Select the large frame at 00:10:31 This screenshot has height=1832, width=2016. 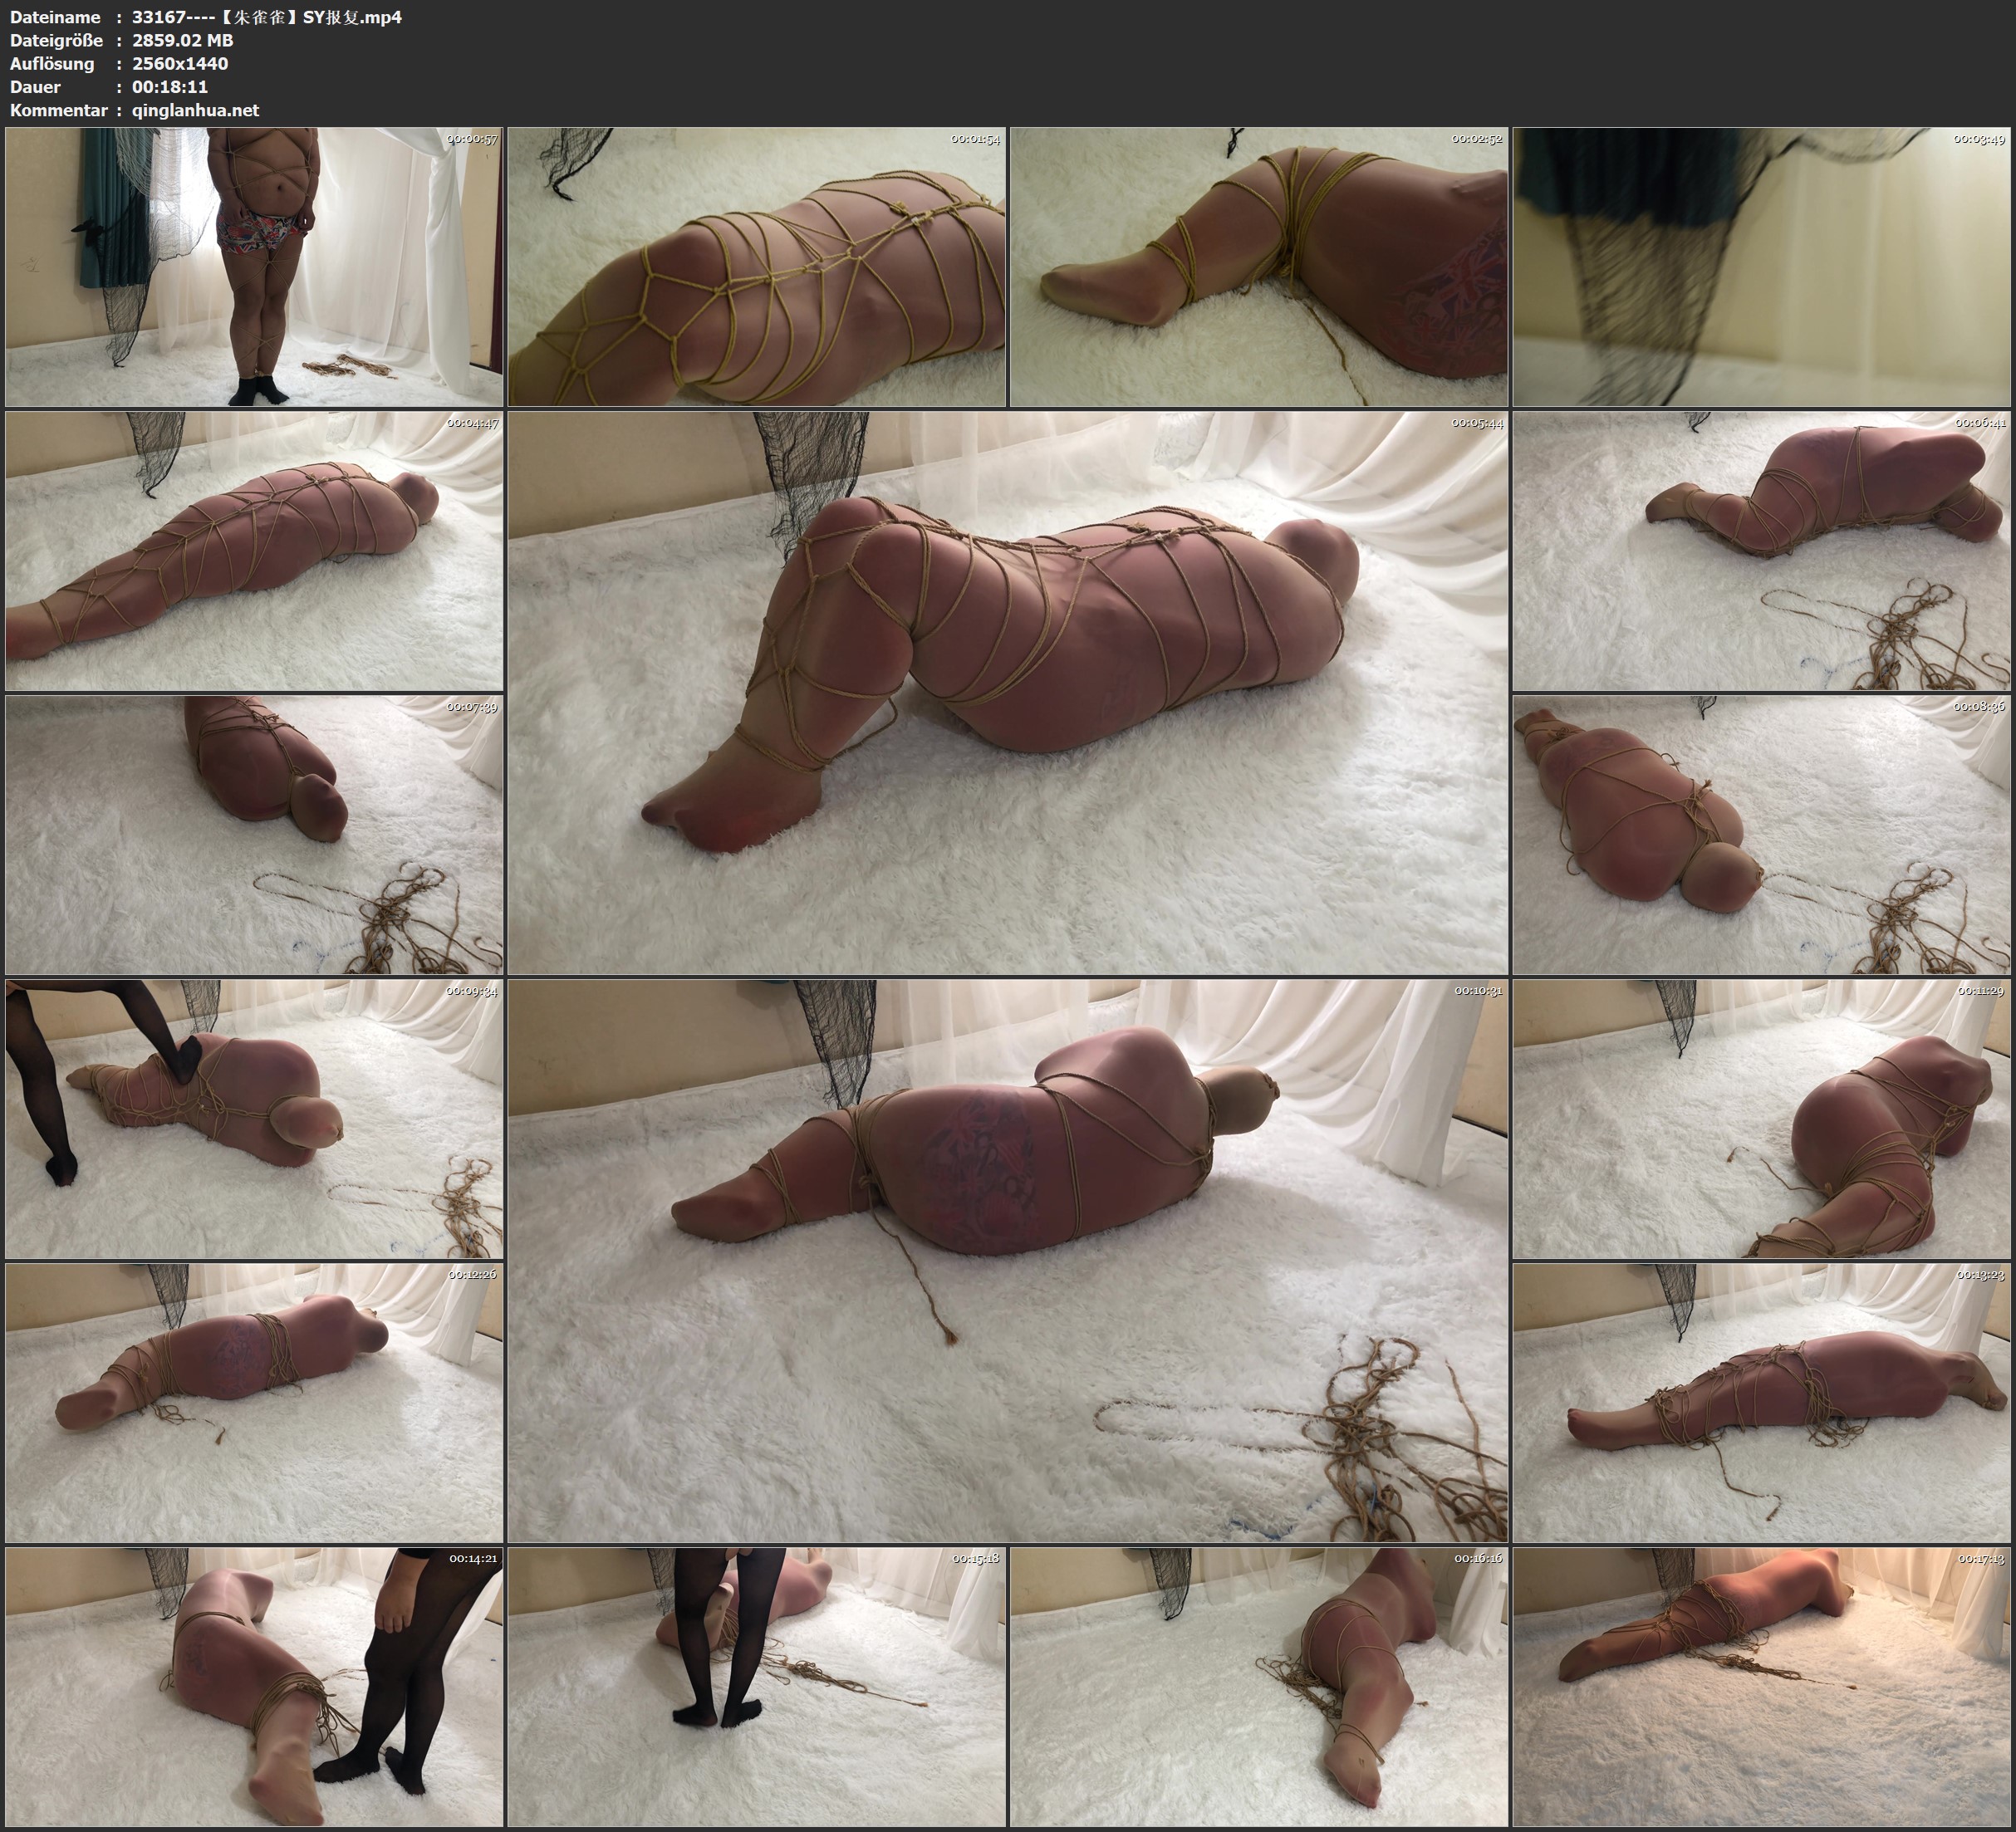1007,1261
